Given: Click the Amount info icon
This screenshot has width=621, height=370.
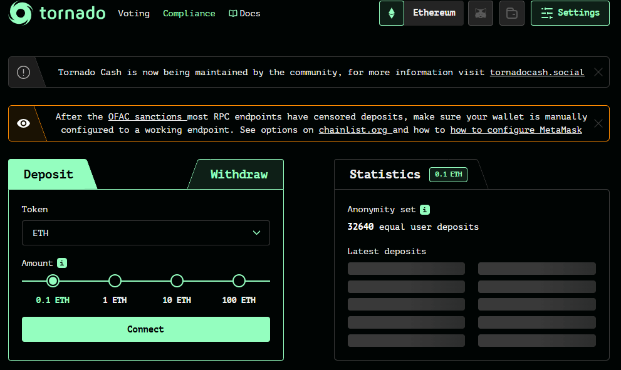Looking at the screenshot, I should click(x=62, y=263).
